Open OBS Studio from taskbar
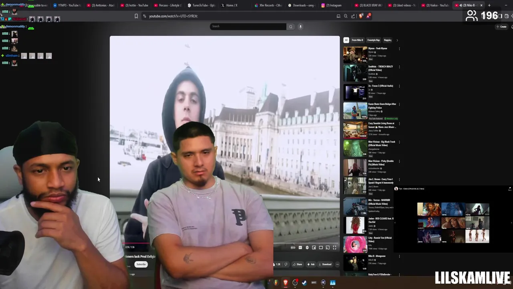Image resolution: width=513 pixels, height=289 pixels. [295, 283]
